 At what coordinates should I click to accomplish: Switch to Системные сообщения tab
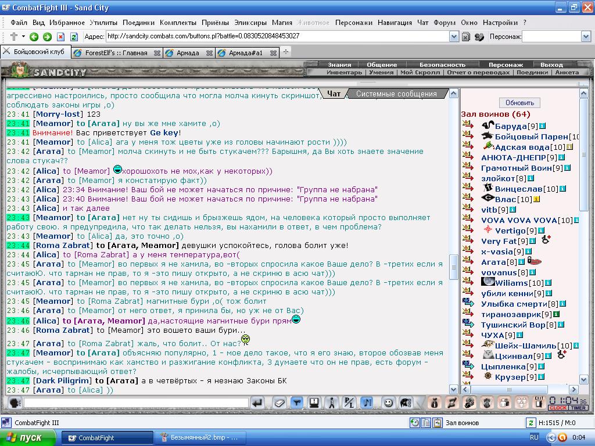[396, 93]
